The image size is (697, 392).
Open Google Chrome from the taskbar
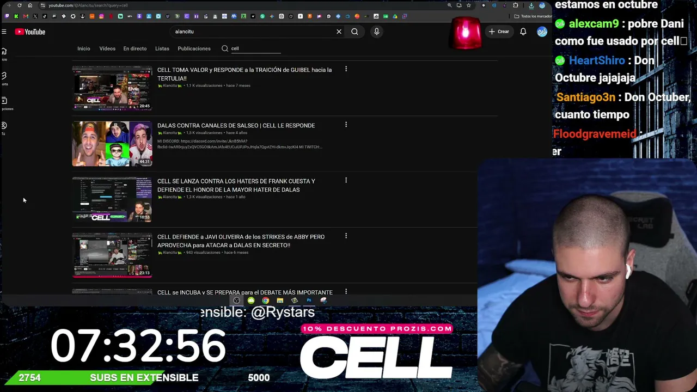pyautogui.click(x=265, y=301)
